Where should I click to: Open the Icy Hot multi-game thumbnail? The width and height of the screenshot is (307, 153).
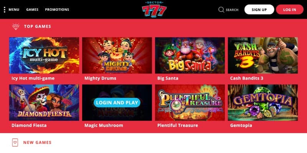pyautogui.click(x=44, y=55)
